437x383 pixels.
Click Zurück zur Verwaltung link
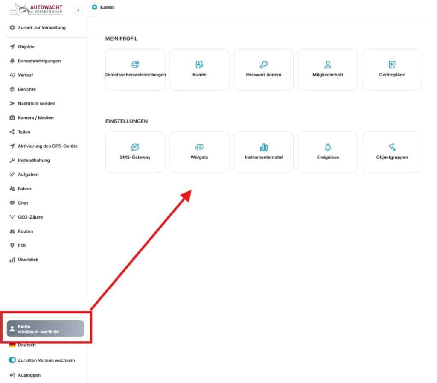pos(41,28)
